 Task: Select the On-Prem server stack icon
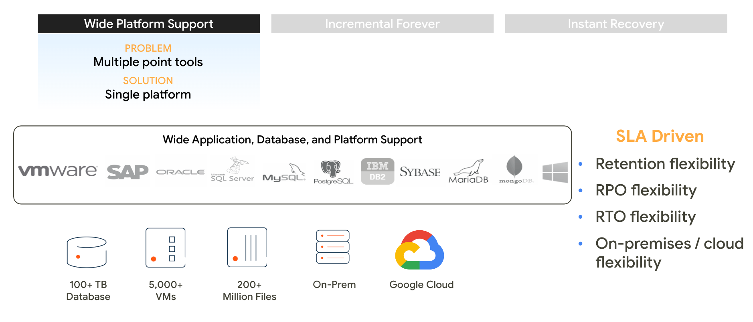(x=333, y=247)
